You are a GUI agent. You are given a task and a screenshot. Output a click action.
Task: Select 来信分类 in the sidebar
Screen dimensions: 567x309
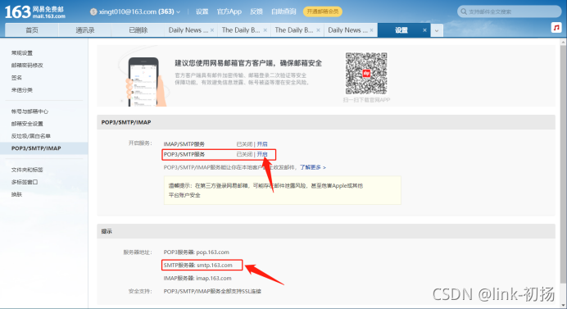click(x=22, y=89)
